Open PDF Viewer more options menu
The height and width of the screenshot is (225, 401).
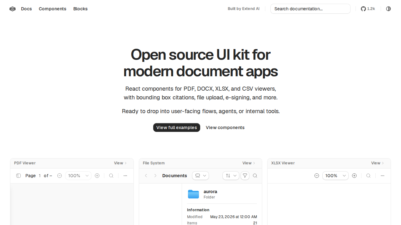click(125, 176)
